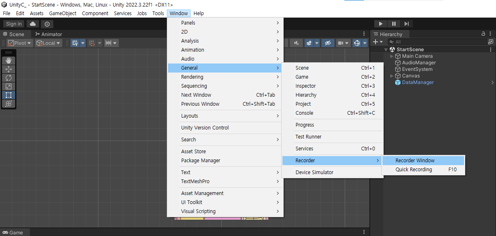This screenshot has height=236, width=496.
Task: Open the Help menu
Action: click(x=198, y=14)
